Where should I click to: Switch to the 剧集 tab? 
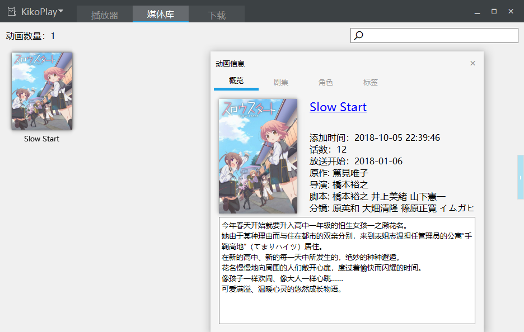click(x=280, y=82)
